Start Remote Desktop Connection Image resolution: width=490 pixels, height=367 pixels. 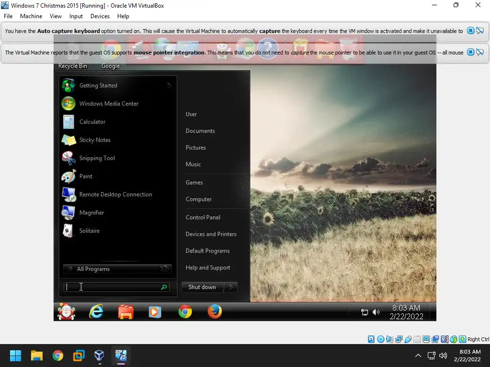click(118, 194)
